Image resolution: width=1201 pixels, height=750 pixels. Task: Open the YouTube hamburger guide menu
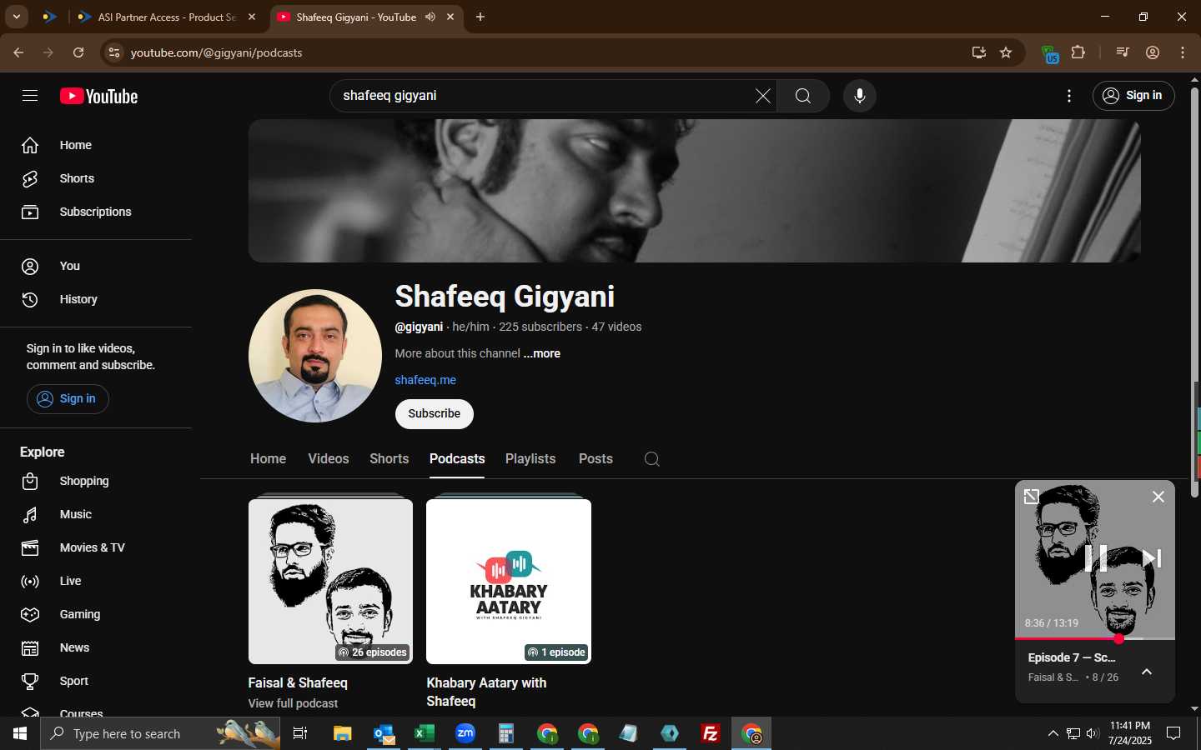30,96
